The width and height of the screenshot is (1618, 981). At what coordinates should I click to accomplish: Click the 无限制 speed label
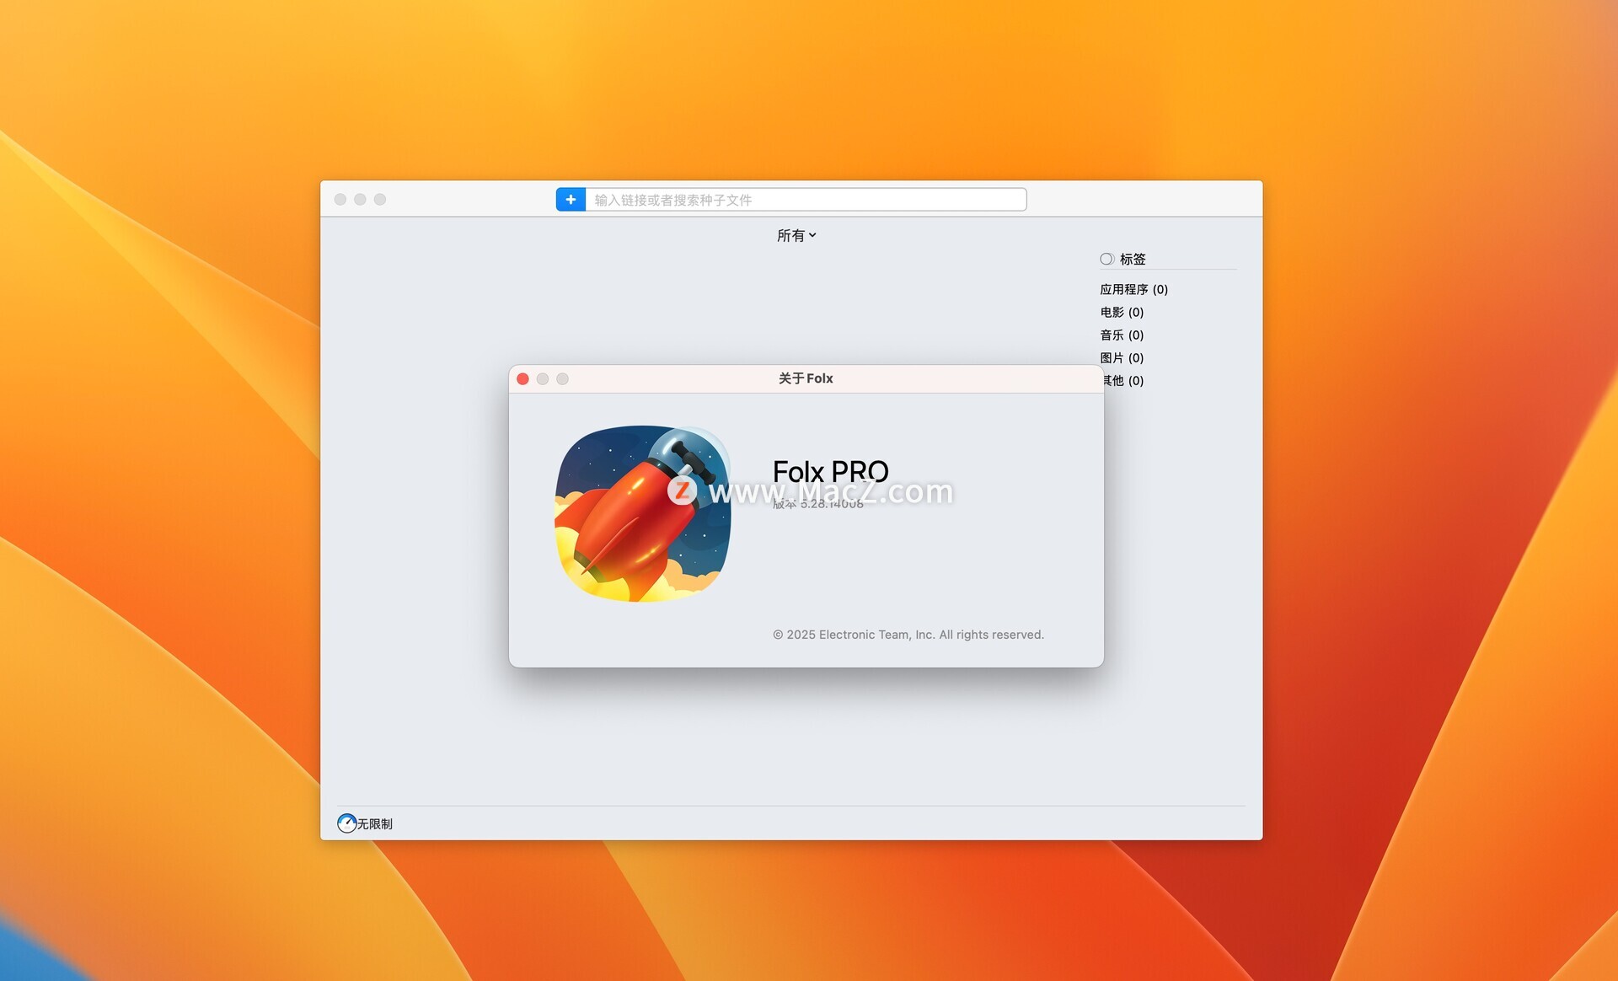tap(375, 824)
